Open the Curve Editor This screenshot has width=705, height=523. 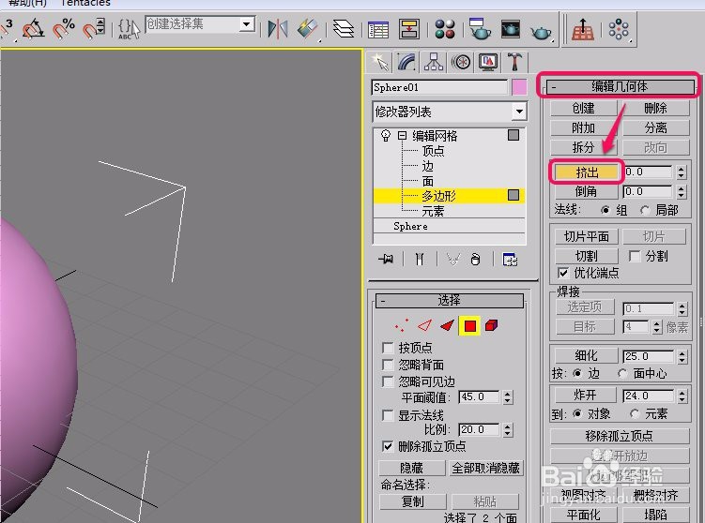[x=377, y=30]
